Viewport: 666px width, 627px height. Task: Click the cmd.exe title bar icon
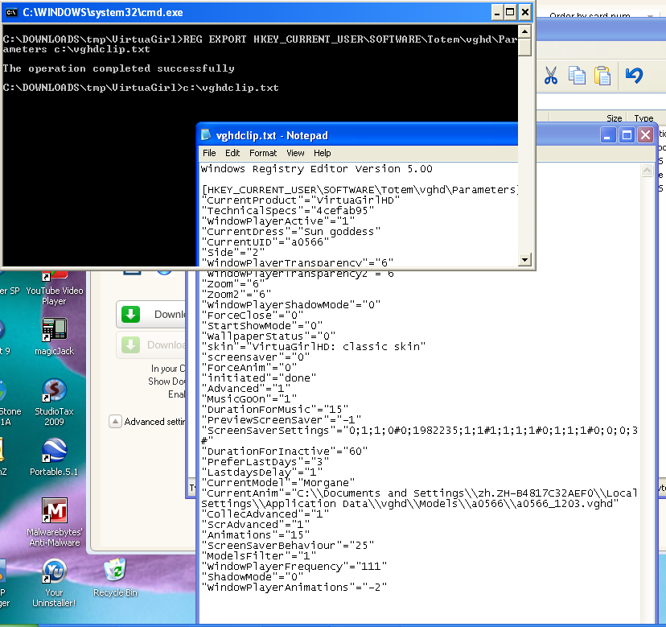coord(11,12)
